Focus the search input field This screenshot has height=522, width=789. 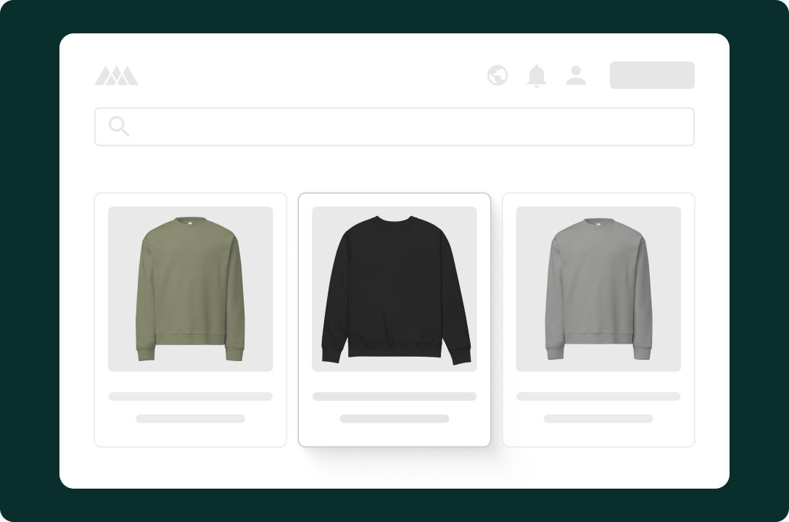pos(394,127)
